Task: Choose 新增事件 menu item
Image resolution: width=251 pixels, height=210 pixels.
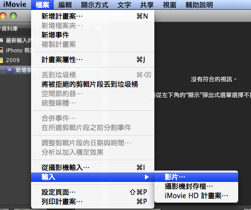Action: 93,35
